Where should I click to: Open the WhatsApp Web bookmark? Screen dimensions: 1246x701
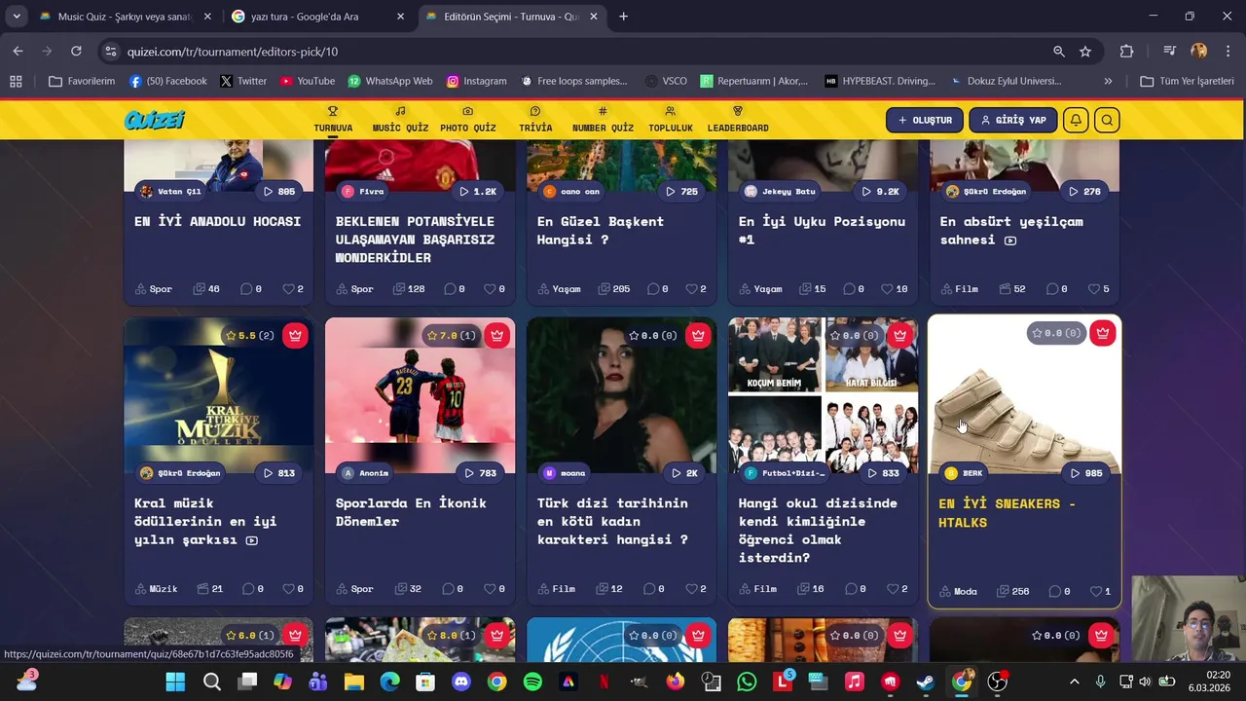389,81
